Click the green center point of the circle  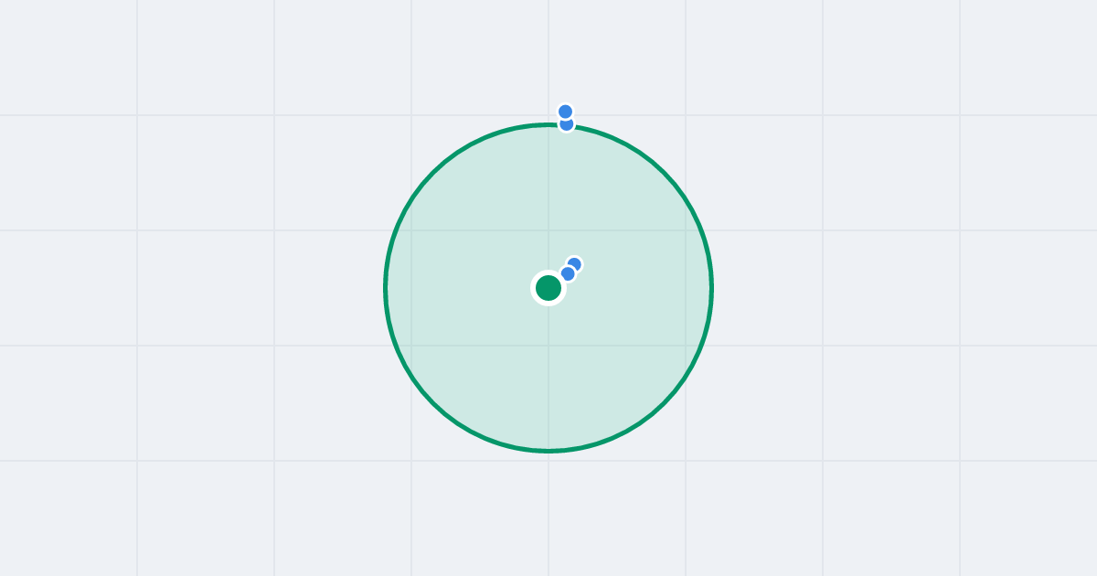(x=548, y=288)
